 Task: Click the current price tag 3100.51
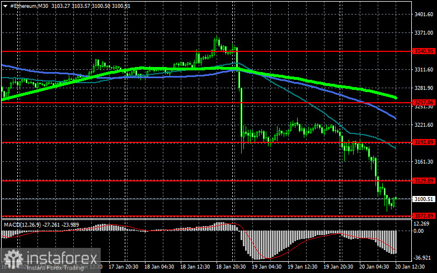pyautogui.click(x=424, y=199)
